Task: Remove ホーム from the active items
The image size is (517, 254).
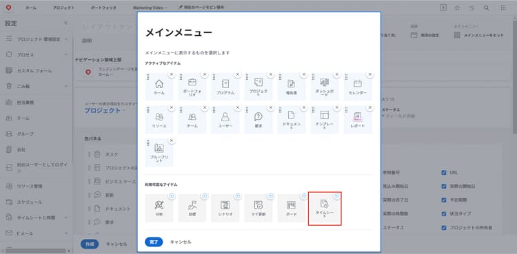Action: tap(172, 75)
